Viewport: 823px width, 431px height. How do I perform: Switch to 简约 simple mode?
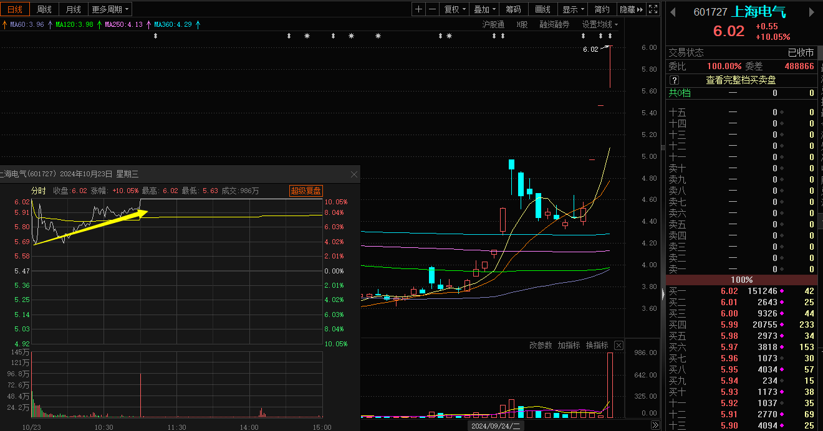(x=602, y=9)
